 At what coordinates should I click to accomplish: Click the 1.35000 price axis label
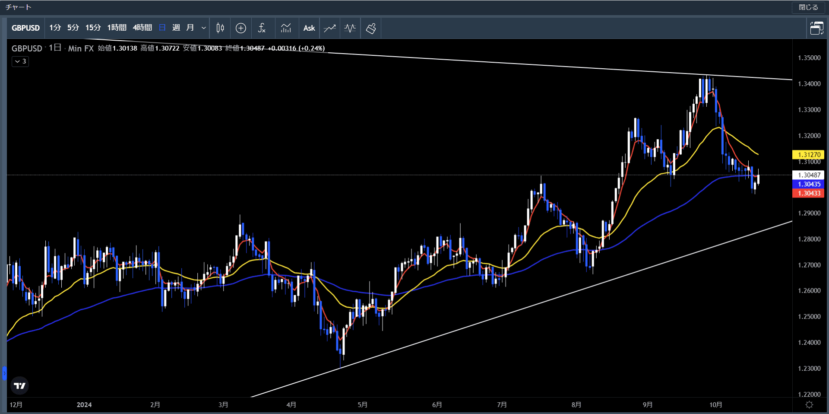click(x=809, y=58)
